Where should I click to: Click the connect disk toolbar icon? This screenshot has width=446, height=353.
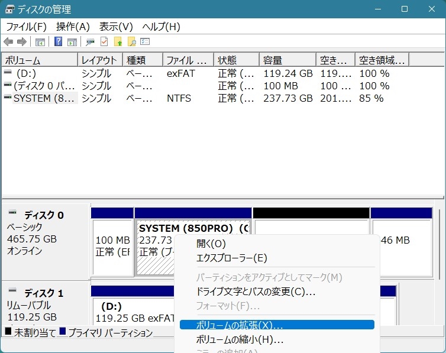90,42
